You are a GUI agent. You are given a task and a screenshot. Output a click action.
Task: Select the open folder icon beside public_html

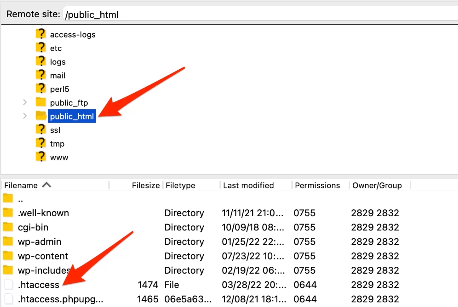[x=40, y=116]
